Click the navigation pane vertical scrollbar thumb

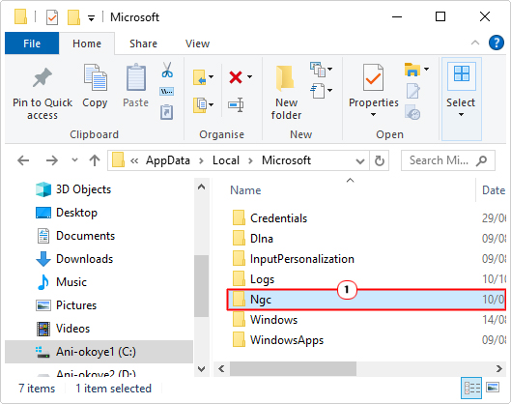(201, 286)
